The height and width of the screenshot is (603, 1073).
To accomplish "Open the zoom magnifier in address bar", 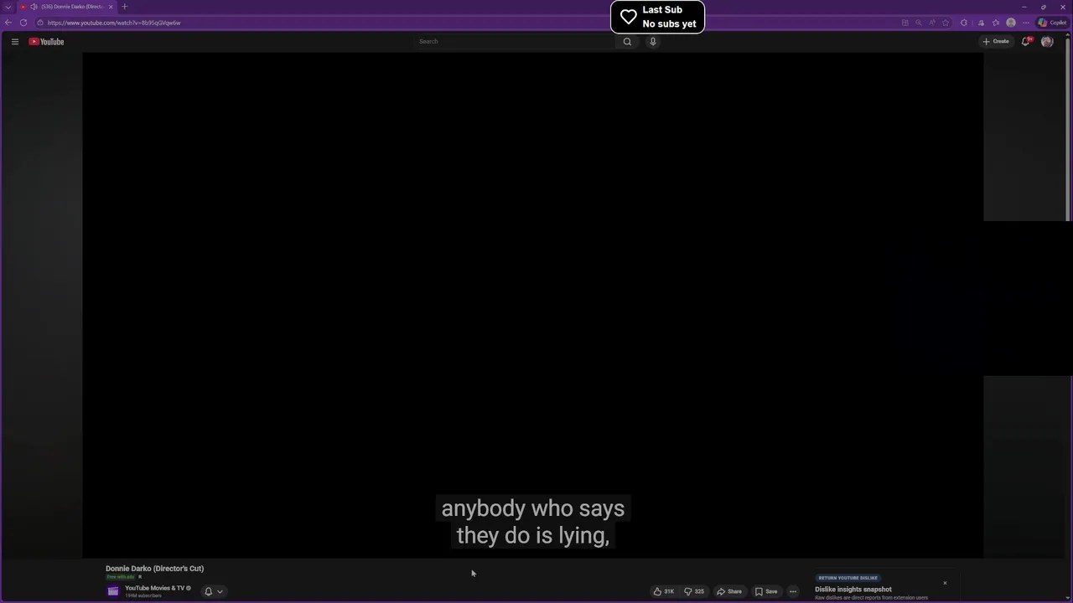I will coord(918,23).
